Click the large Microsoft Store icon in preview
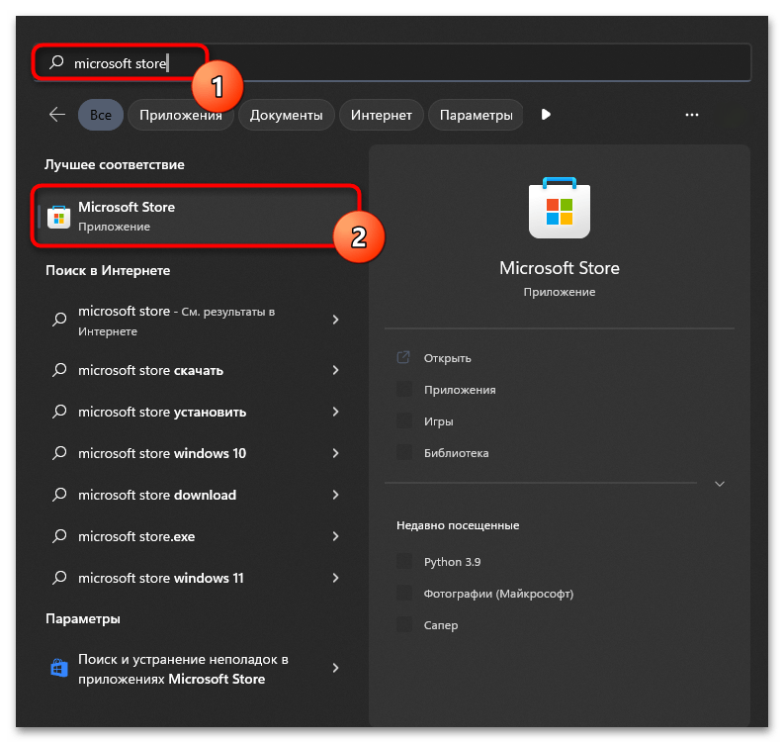This screenshot has height=743, width=784. (560, 208)
